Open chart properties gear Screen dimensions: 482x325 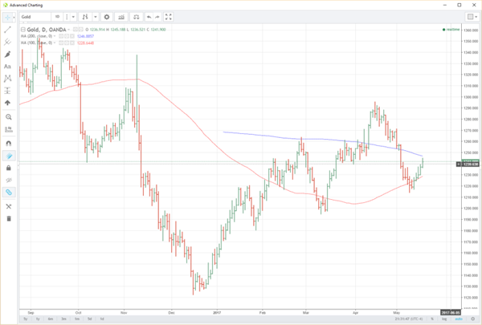pos(107,17)
